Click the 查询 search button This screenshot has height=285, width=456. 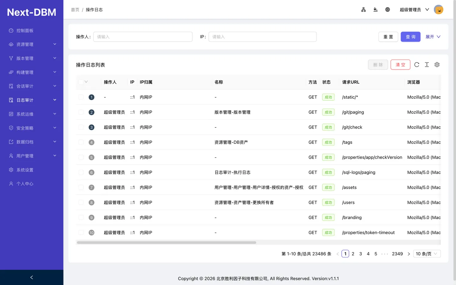411,37
